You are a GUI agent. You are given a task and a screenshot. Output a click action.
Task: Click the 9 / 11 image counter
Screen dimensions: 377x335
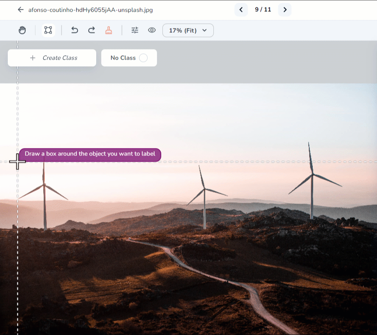point(263,10)
